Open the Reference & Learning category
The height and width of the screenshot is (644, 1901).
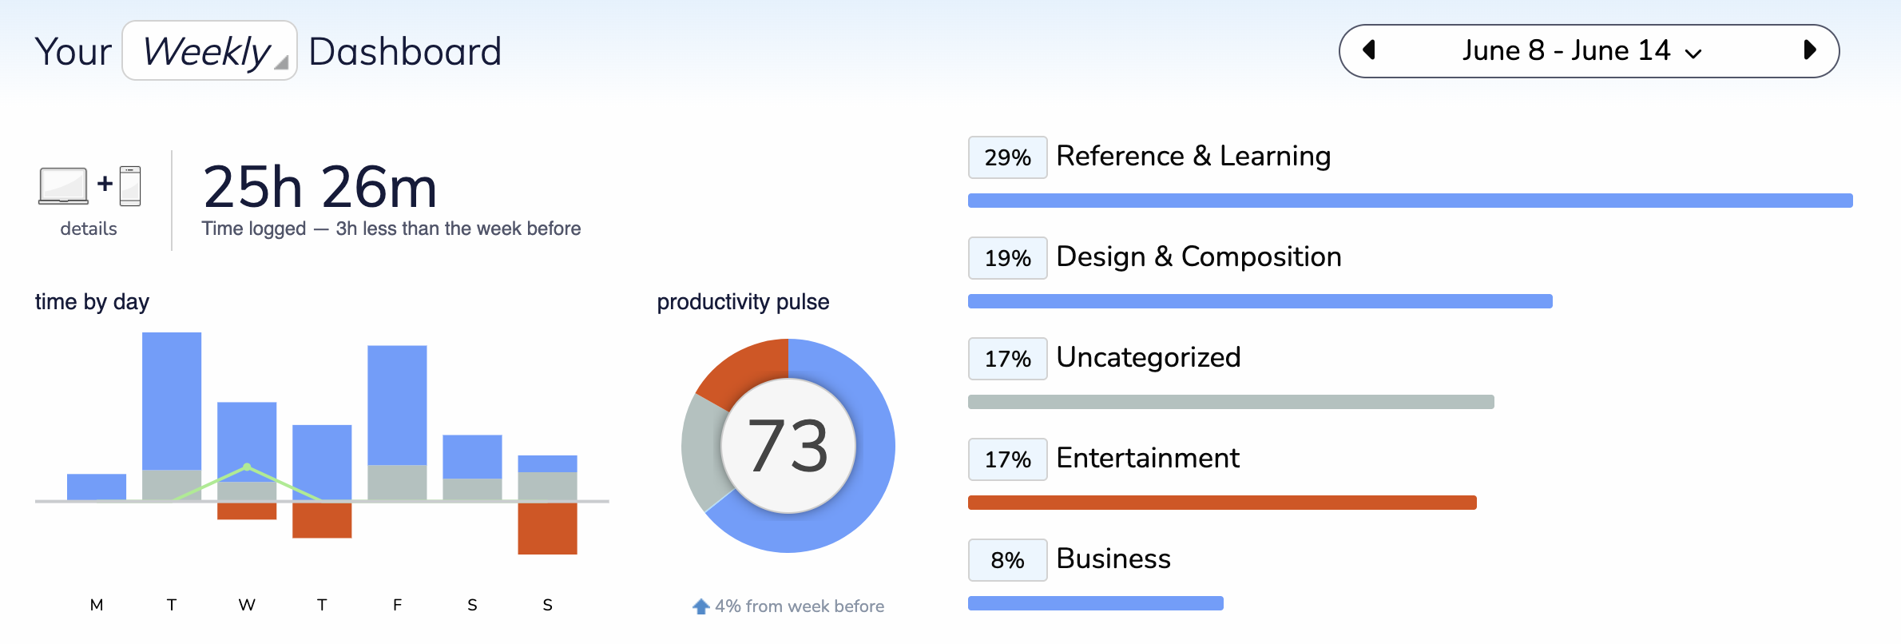(1193, 156)
